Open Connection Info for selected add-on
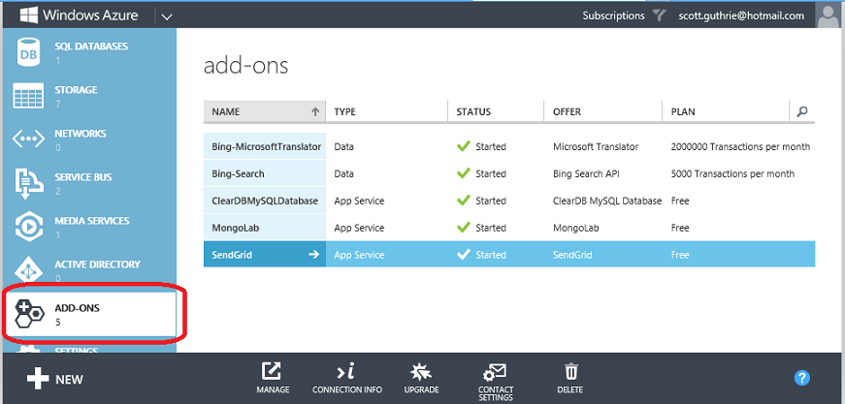Screen dimensions: 845x404 click(x=347, y=378)
